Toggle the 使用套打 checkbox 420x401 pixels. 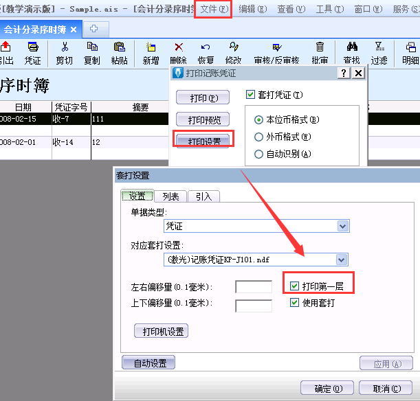pyautogui.click(x=295, y=303)
